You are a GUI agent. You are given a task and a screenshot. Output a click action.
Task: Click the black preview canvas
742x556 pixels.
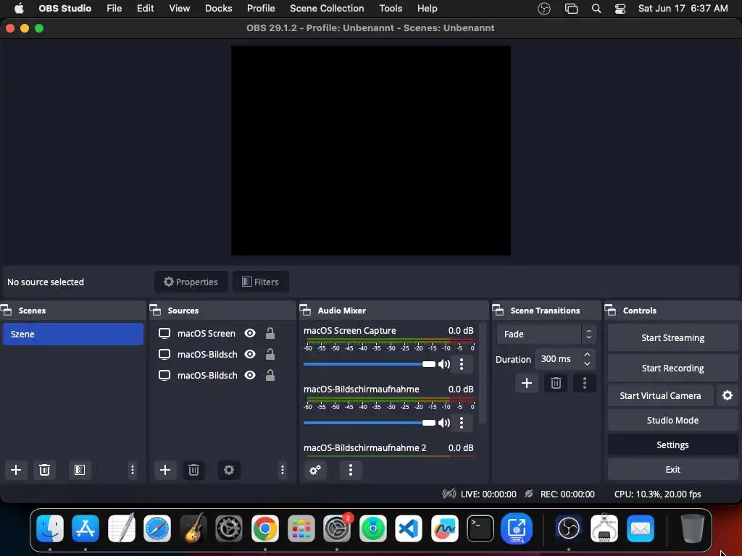370,151
